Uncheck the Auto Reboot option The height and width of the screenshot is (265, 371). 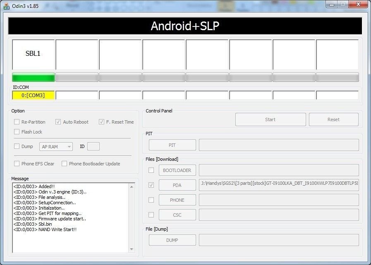point(58,122)
